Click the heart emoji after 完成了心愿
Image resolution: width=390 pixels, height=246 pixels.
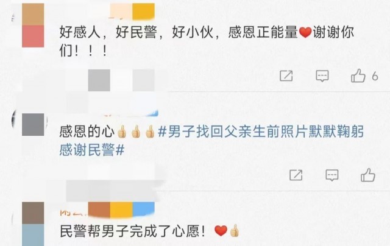pos(221,231)
